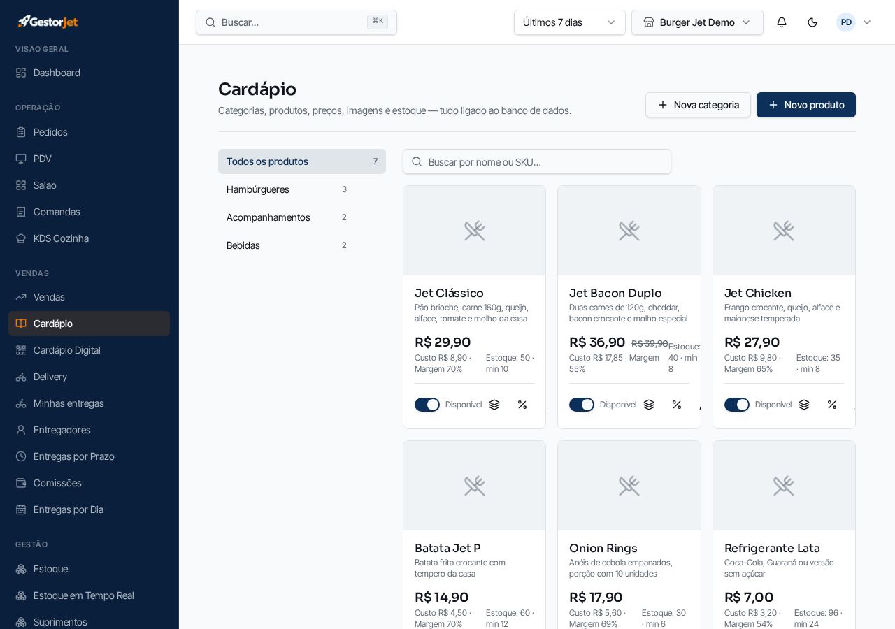Image resolution: width=895 pixels, height=629 pixels.
Task: Open Cardápio in the sidebar
Action: (89, 324)
